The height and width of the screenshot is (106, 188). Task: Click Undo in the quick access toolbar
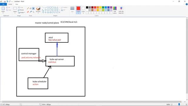coord(7,1)
